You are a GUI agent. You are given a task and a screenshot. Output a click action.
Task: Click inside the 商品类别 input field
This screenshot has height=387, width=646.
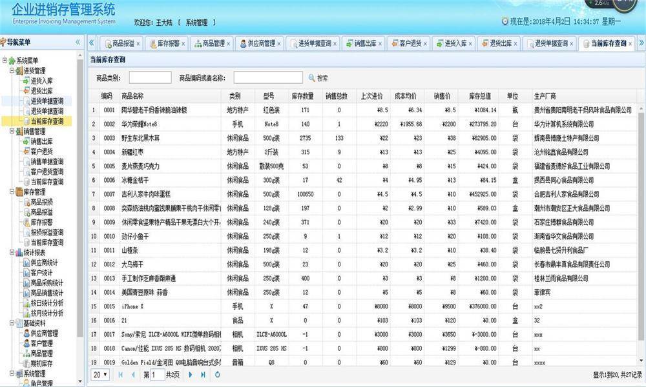point(150,78)
